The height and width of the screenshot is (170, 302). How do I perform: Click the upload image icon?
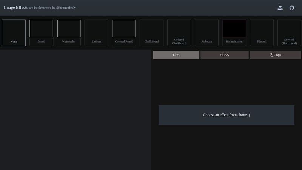pos(280,8)
